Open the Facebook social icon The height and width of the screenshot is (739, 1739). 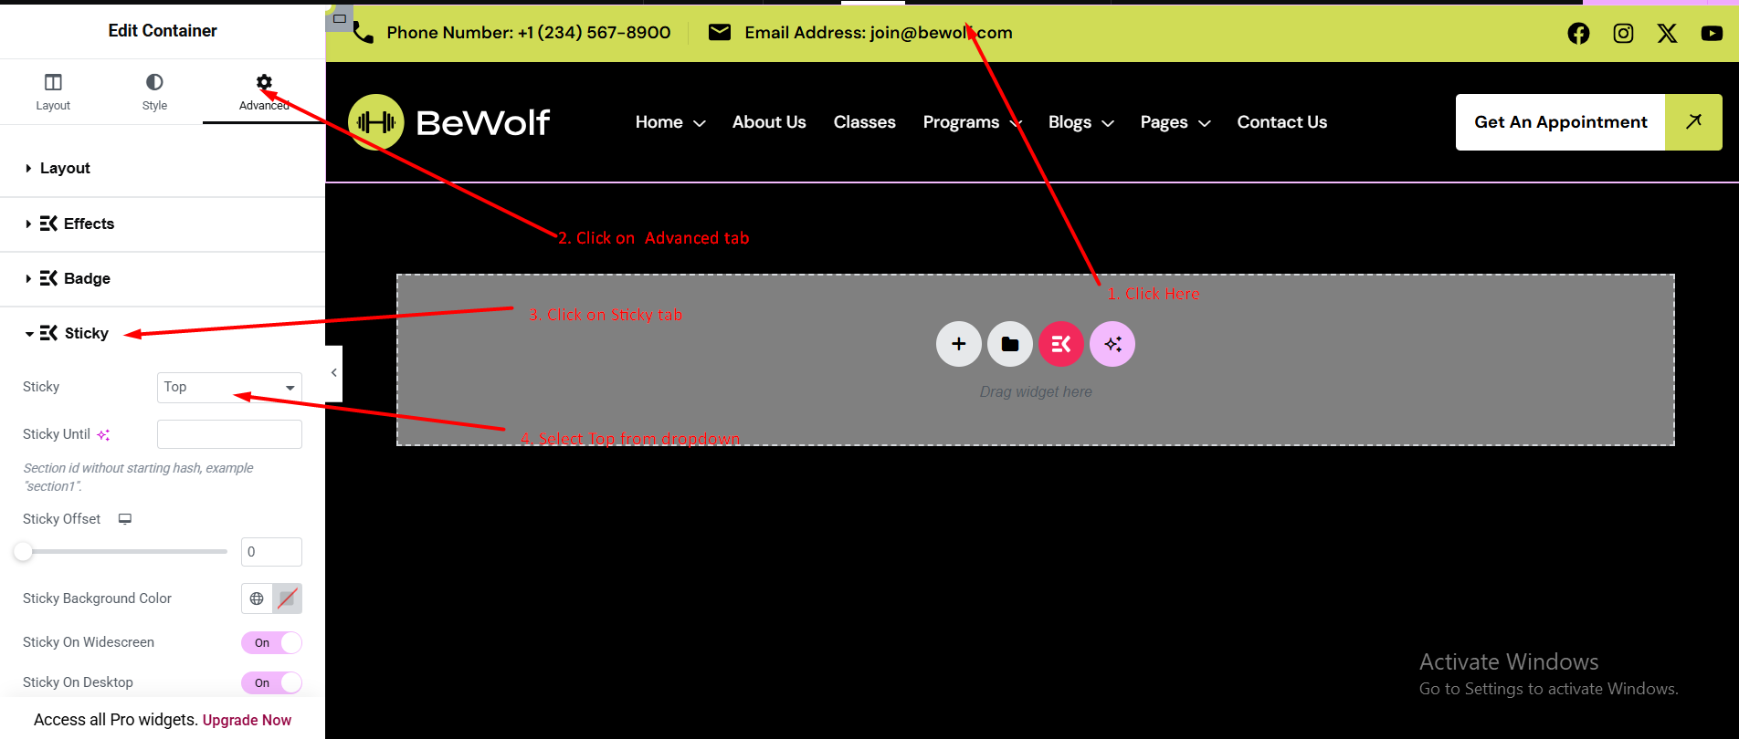tap(1578, 34)
